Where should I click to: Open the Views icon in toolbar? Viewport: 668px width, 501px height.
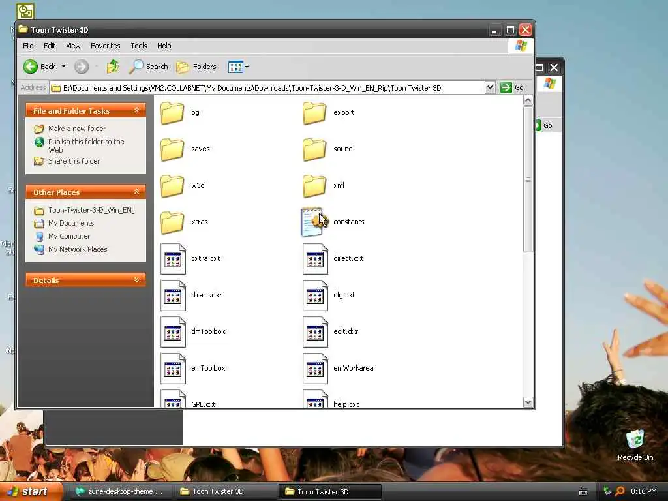pos(235,67)
